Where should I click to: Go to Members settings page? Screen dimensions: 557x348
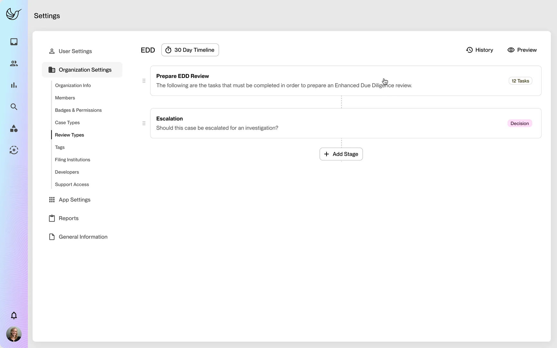point(65,98)
